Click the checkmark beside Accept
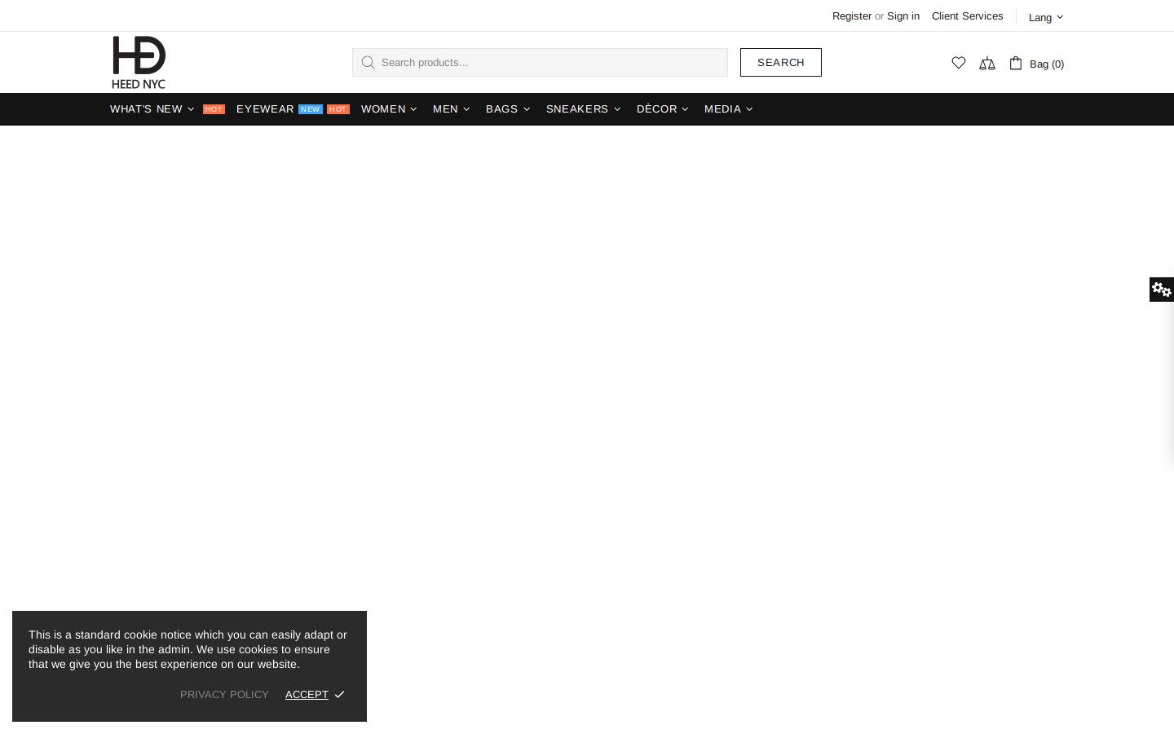Image resolution: width=1174 pixels, height=734 pixels. 340,694
